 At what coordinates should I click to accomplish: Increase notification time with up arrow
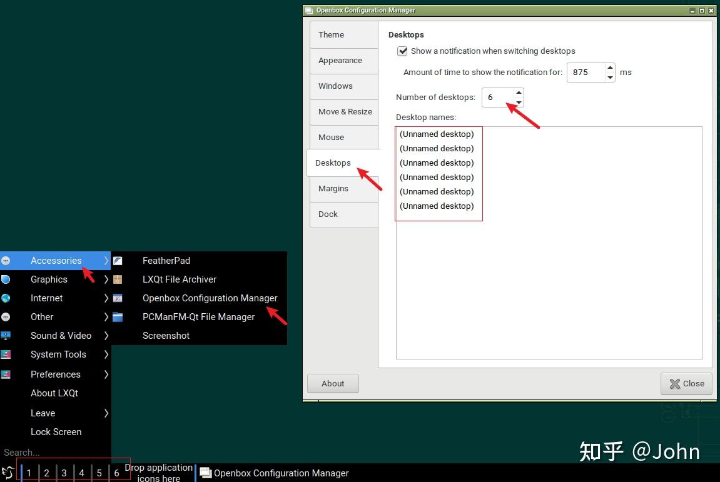610,68
